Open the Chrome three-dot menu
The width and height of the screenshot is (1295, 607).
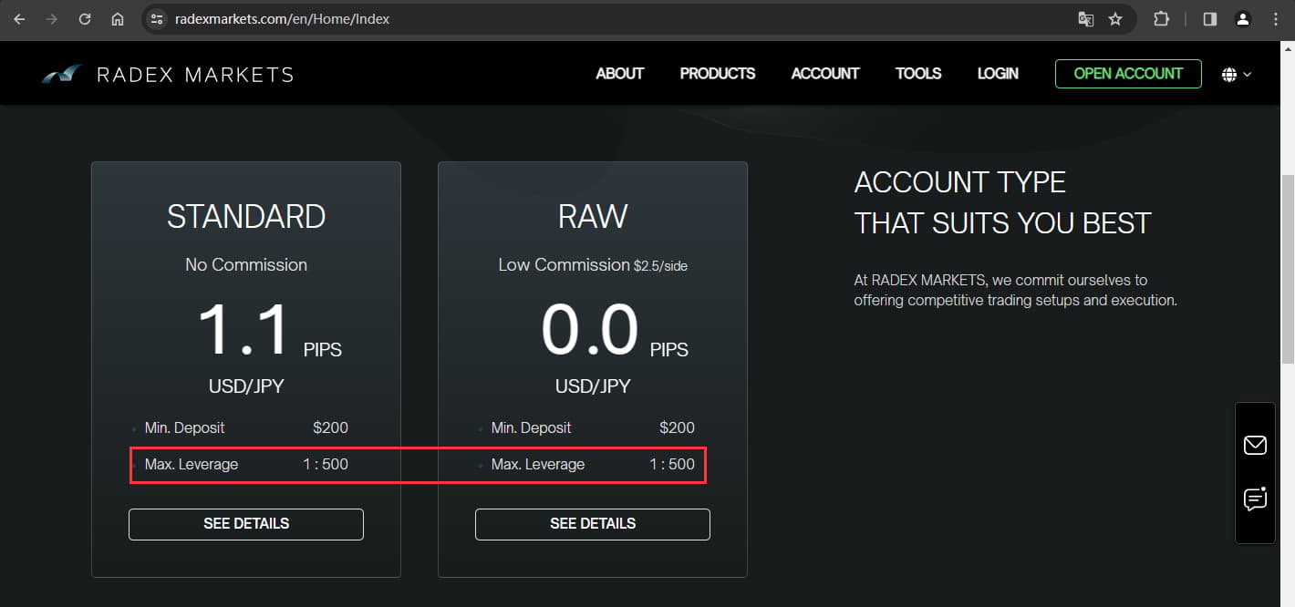[1275, 18]
